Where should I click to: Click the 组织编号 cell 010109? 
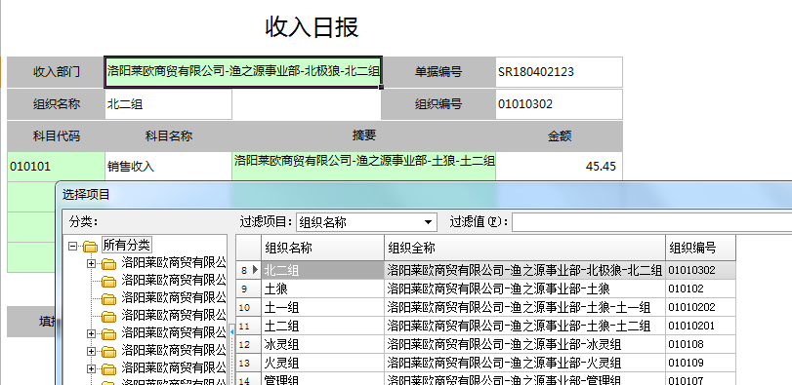point(700,363)
